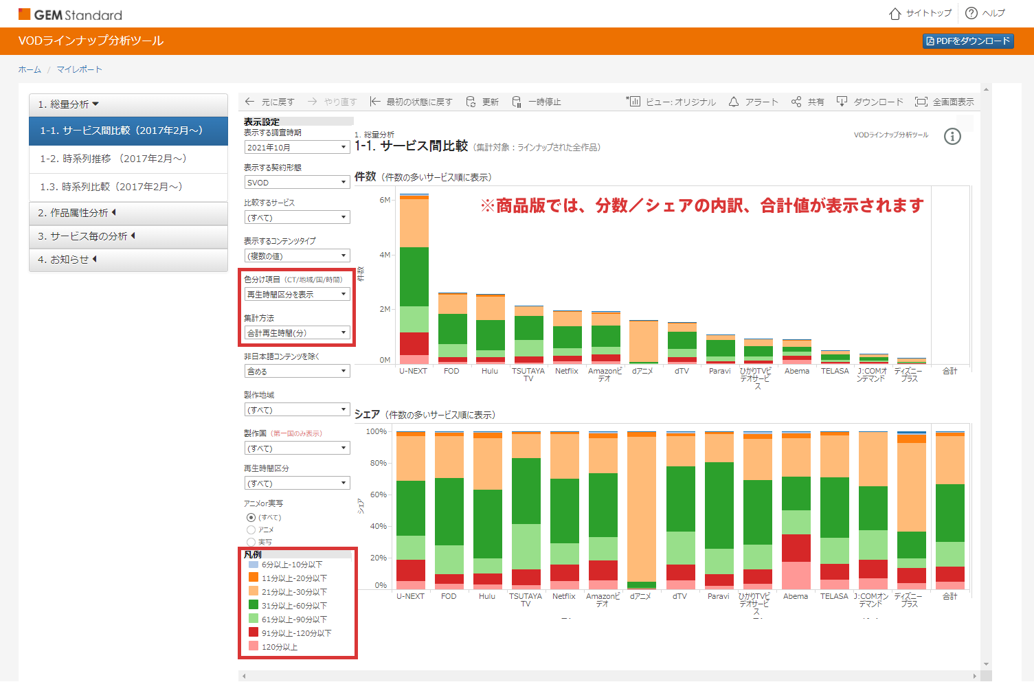This screenshot has width=1034, height=682.
Task: Open the 比較するサービス dropdown
Action: (297, 217)
